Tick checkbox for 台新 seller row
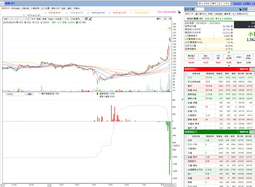The image size is (255, 187). tap(186, 140)
